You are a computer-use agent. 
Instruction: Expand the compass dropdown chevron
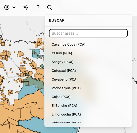tap(14, 7)
